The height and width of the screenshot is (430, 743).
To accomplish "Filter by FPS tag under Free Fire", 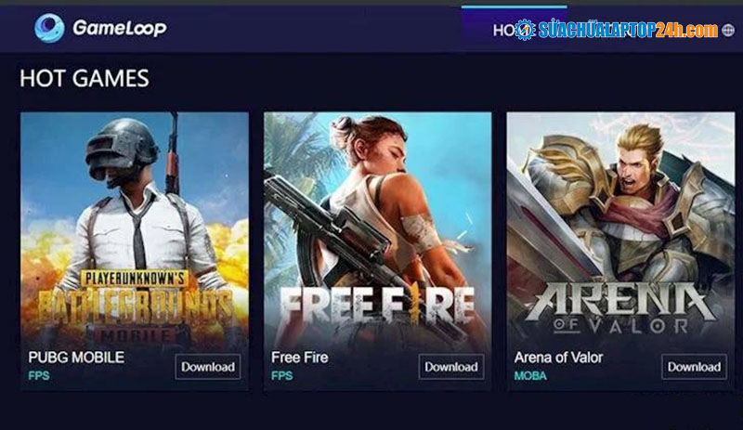I will click(282, 376).
